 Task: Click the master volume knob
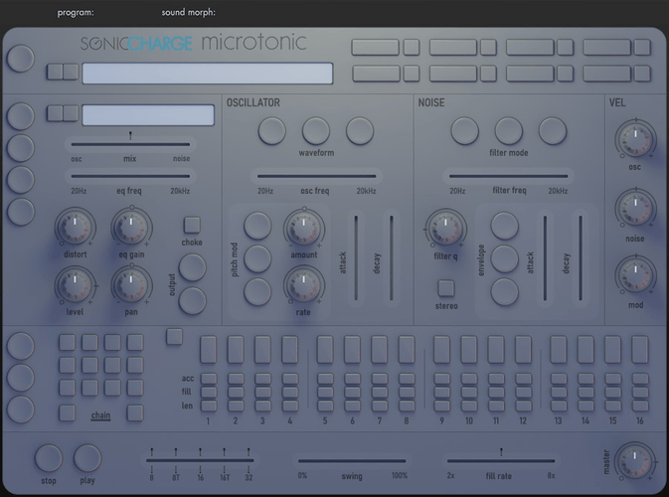(635, 462)
